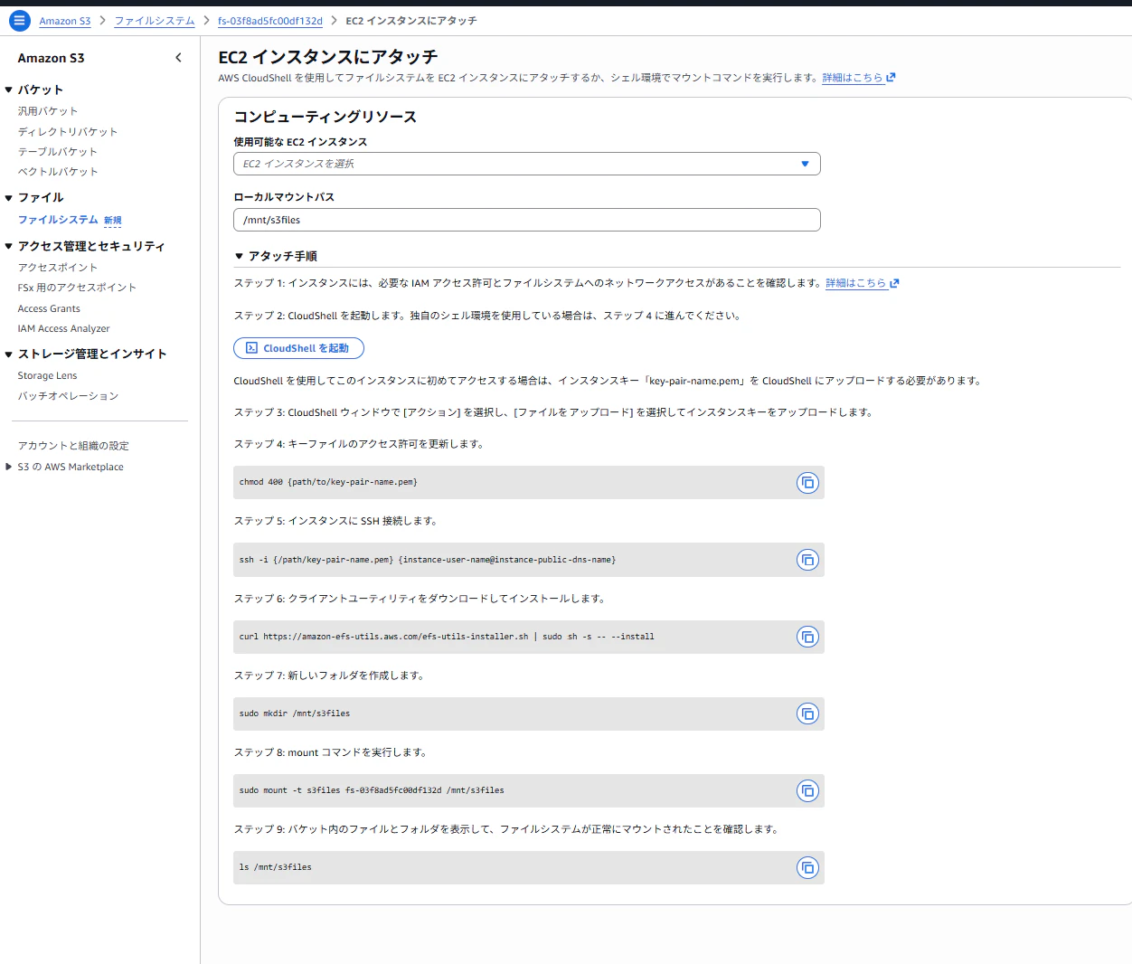Launch CloudShell with the CloudShell を起動 button
Screen dimensions: 1132x964
(298, 348)
